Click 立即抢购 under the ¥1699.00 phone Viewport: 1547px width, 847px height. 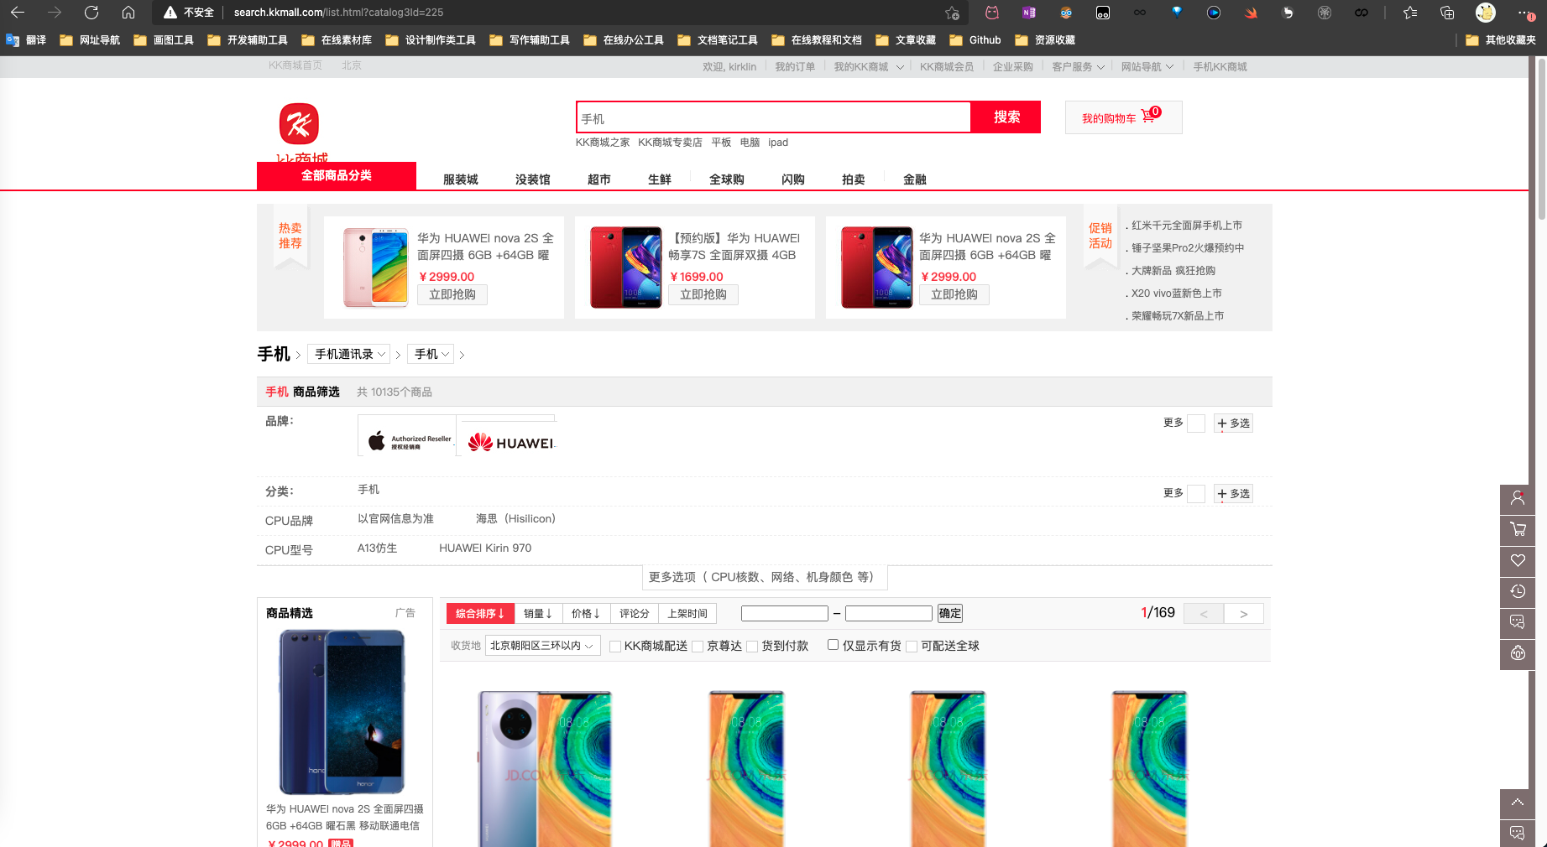click(703, 294)
